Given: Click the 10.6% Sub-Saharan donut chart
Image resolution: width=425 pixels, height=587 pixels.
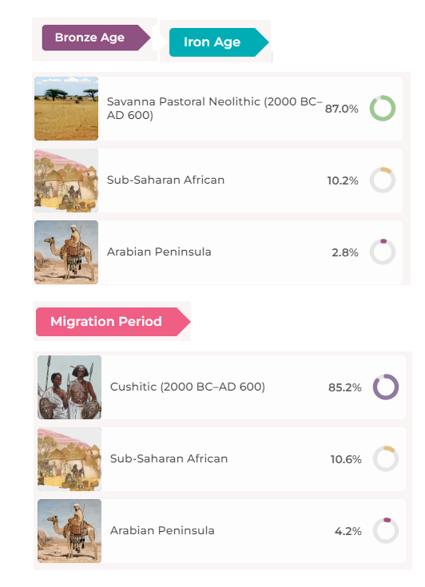Looking at the screenshot, I should 386,458.
